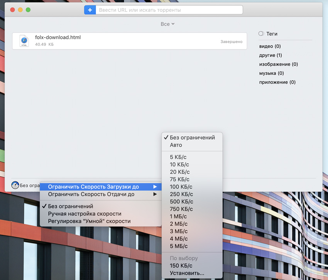The height and width of the screenshot is (280, 328).
Task: Toggle the Теги switch
Action: click(261, 34)
